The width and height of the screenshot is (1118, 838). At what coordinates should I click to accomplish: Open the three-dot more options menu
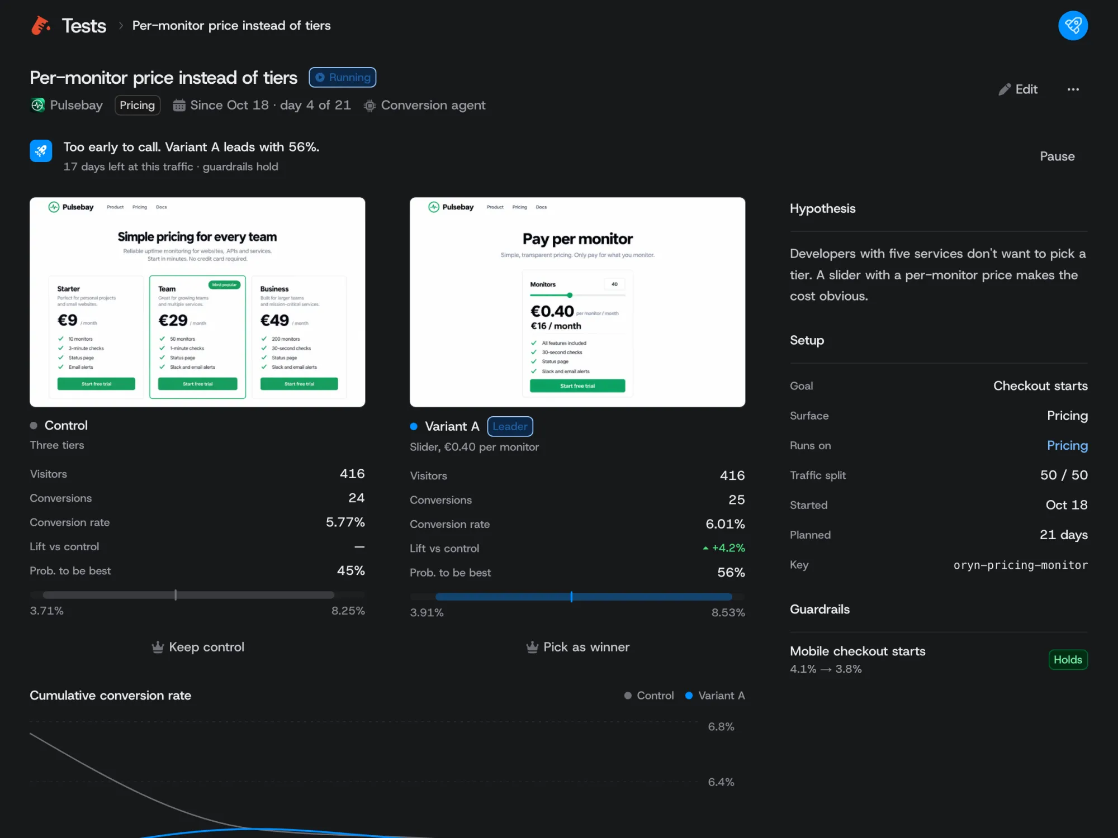coord(1073,89)
